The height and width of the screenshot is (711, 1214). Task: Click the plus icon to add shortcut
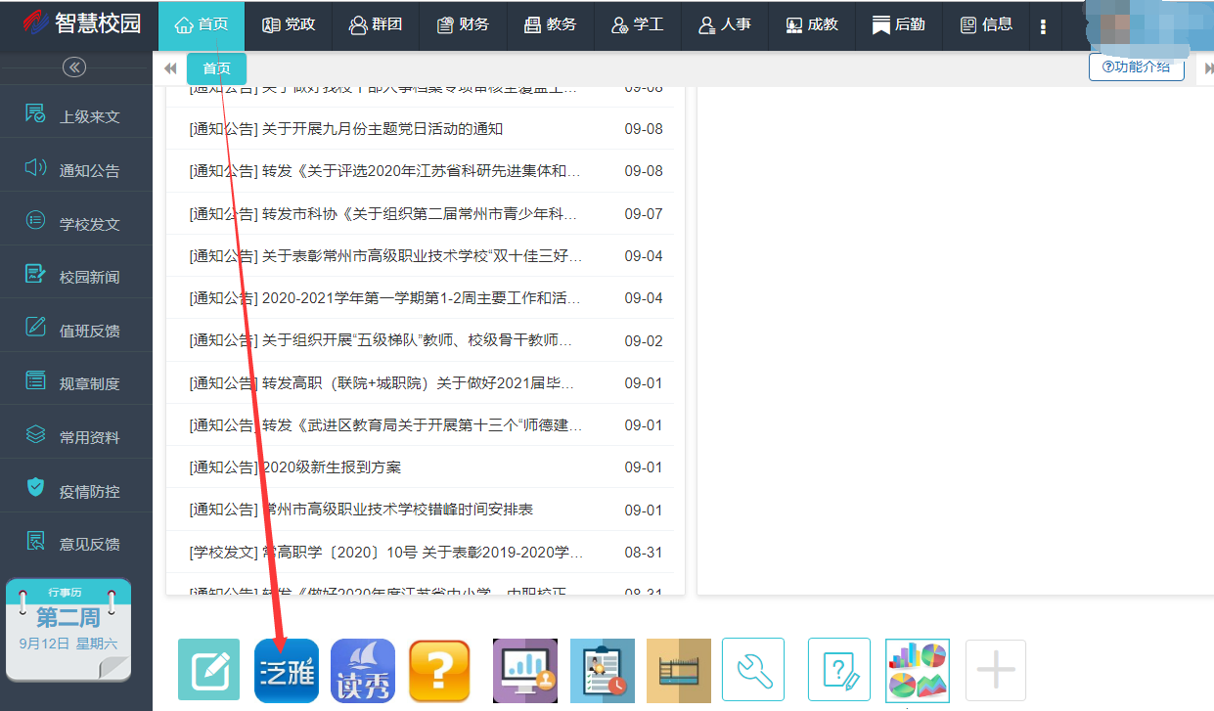[x=996, y=670]
